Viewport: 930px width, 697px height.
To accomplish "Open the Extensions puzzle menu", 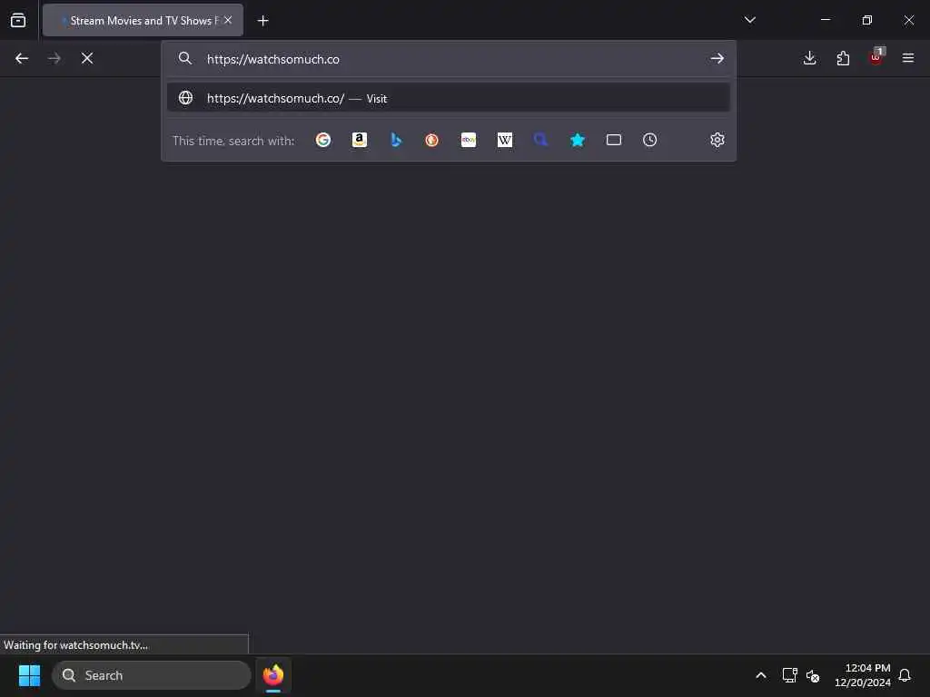I will [843, 58].
